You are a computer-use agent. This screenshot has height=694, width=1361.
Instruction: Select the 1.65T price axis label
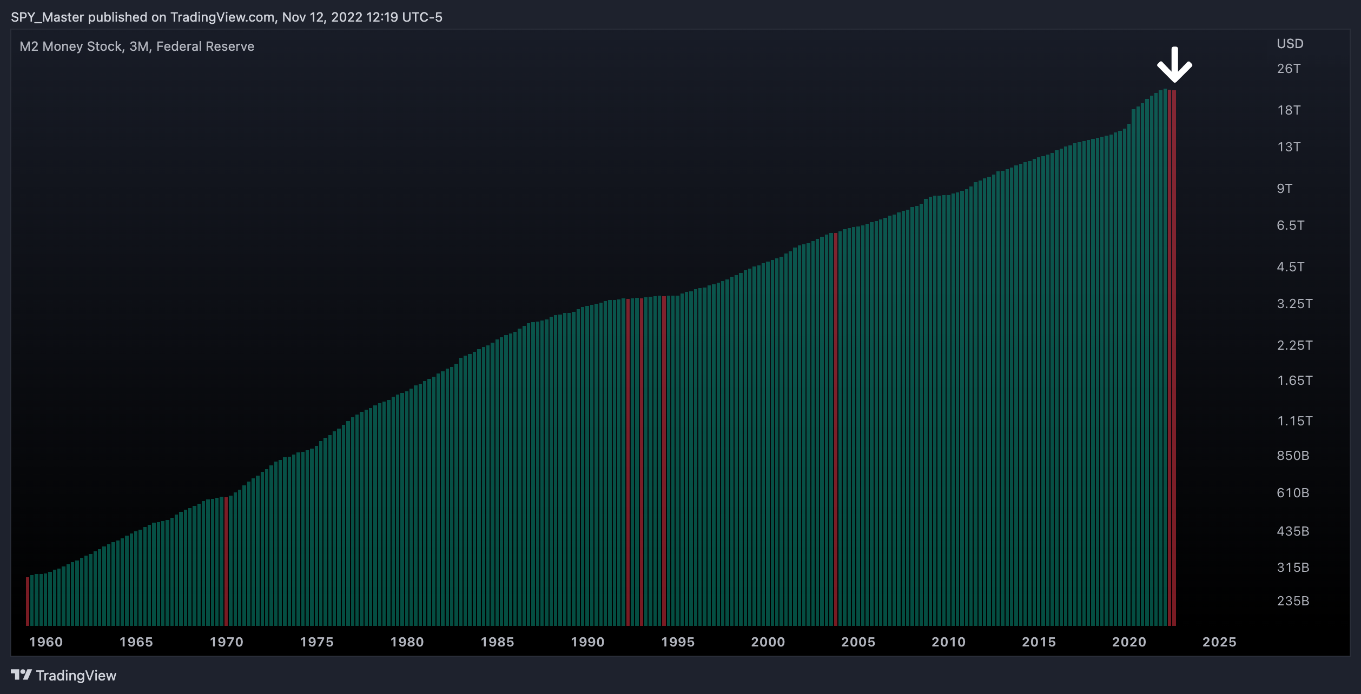1295,381
